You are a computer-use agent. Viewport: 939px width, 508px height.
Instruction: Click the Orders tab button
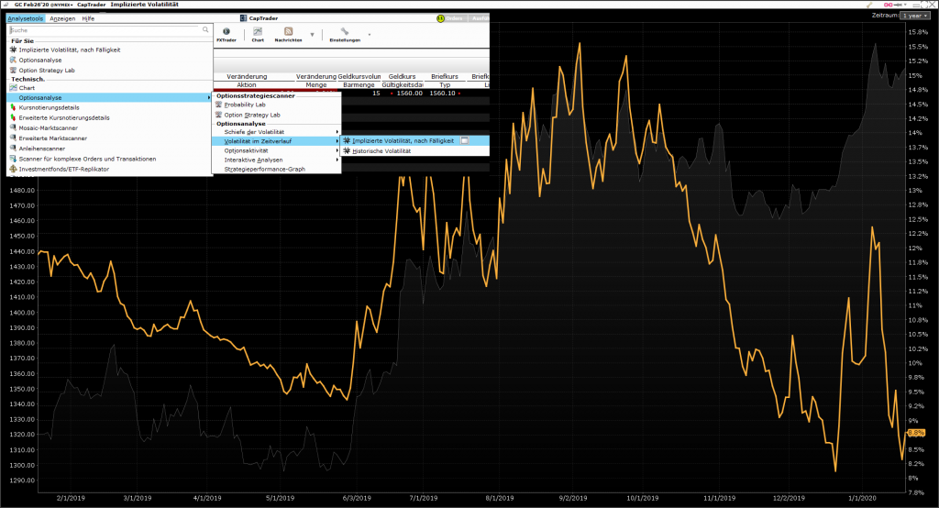pos(454,18)
